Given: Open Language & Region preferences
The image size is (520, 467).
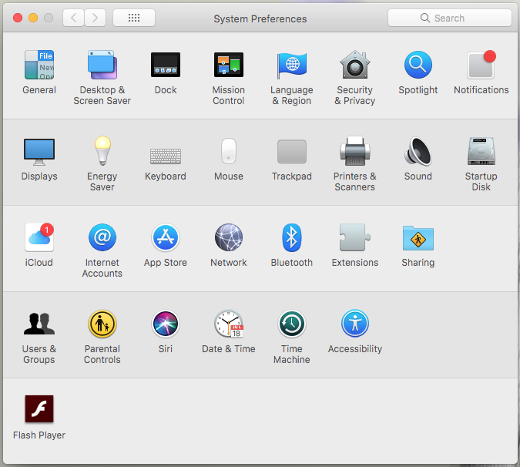Looking at the screenshot, I should click(292, 66).
